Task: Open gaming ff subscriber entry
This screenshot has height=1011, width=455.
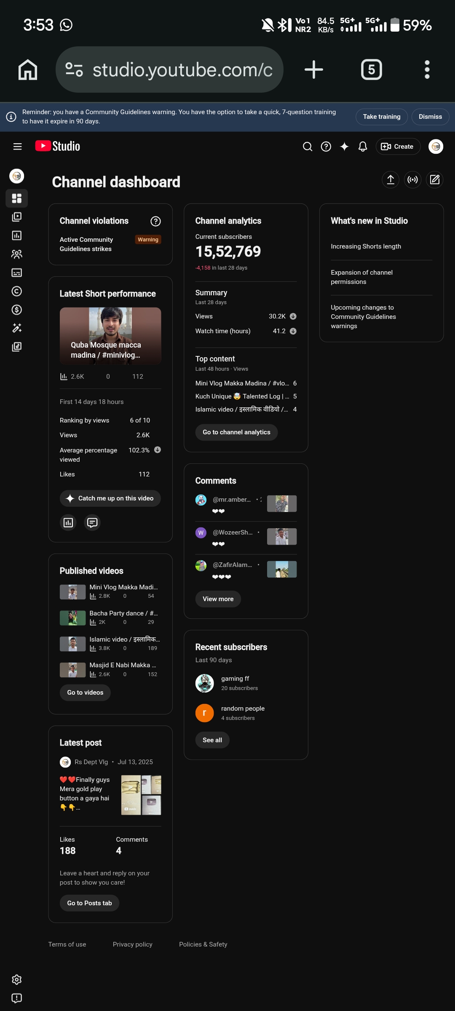Action: 246,683
